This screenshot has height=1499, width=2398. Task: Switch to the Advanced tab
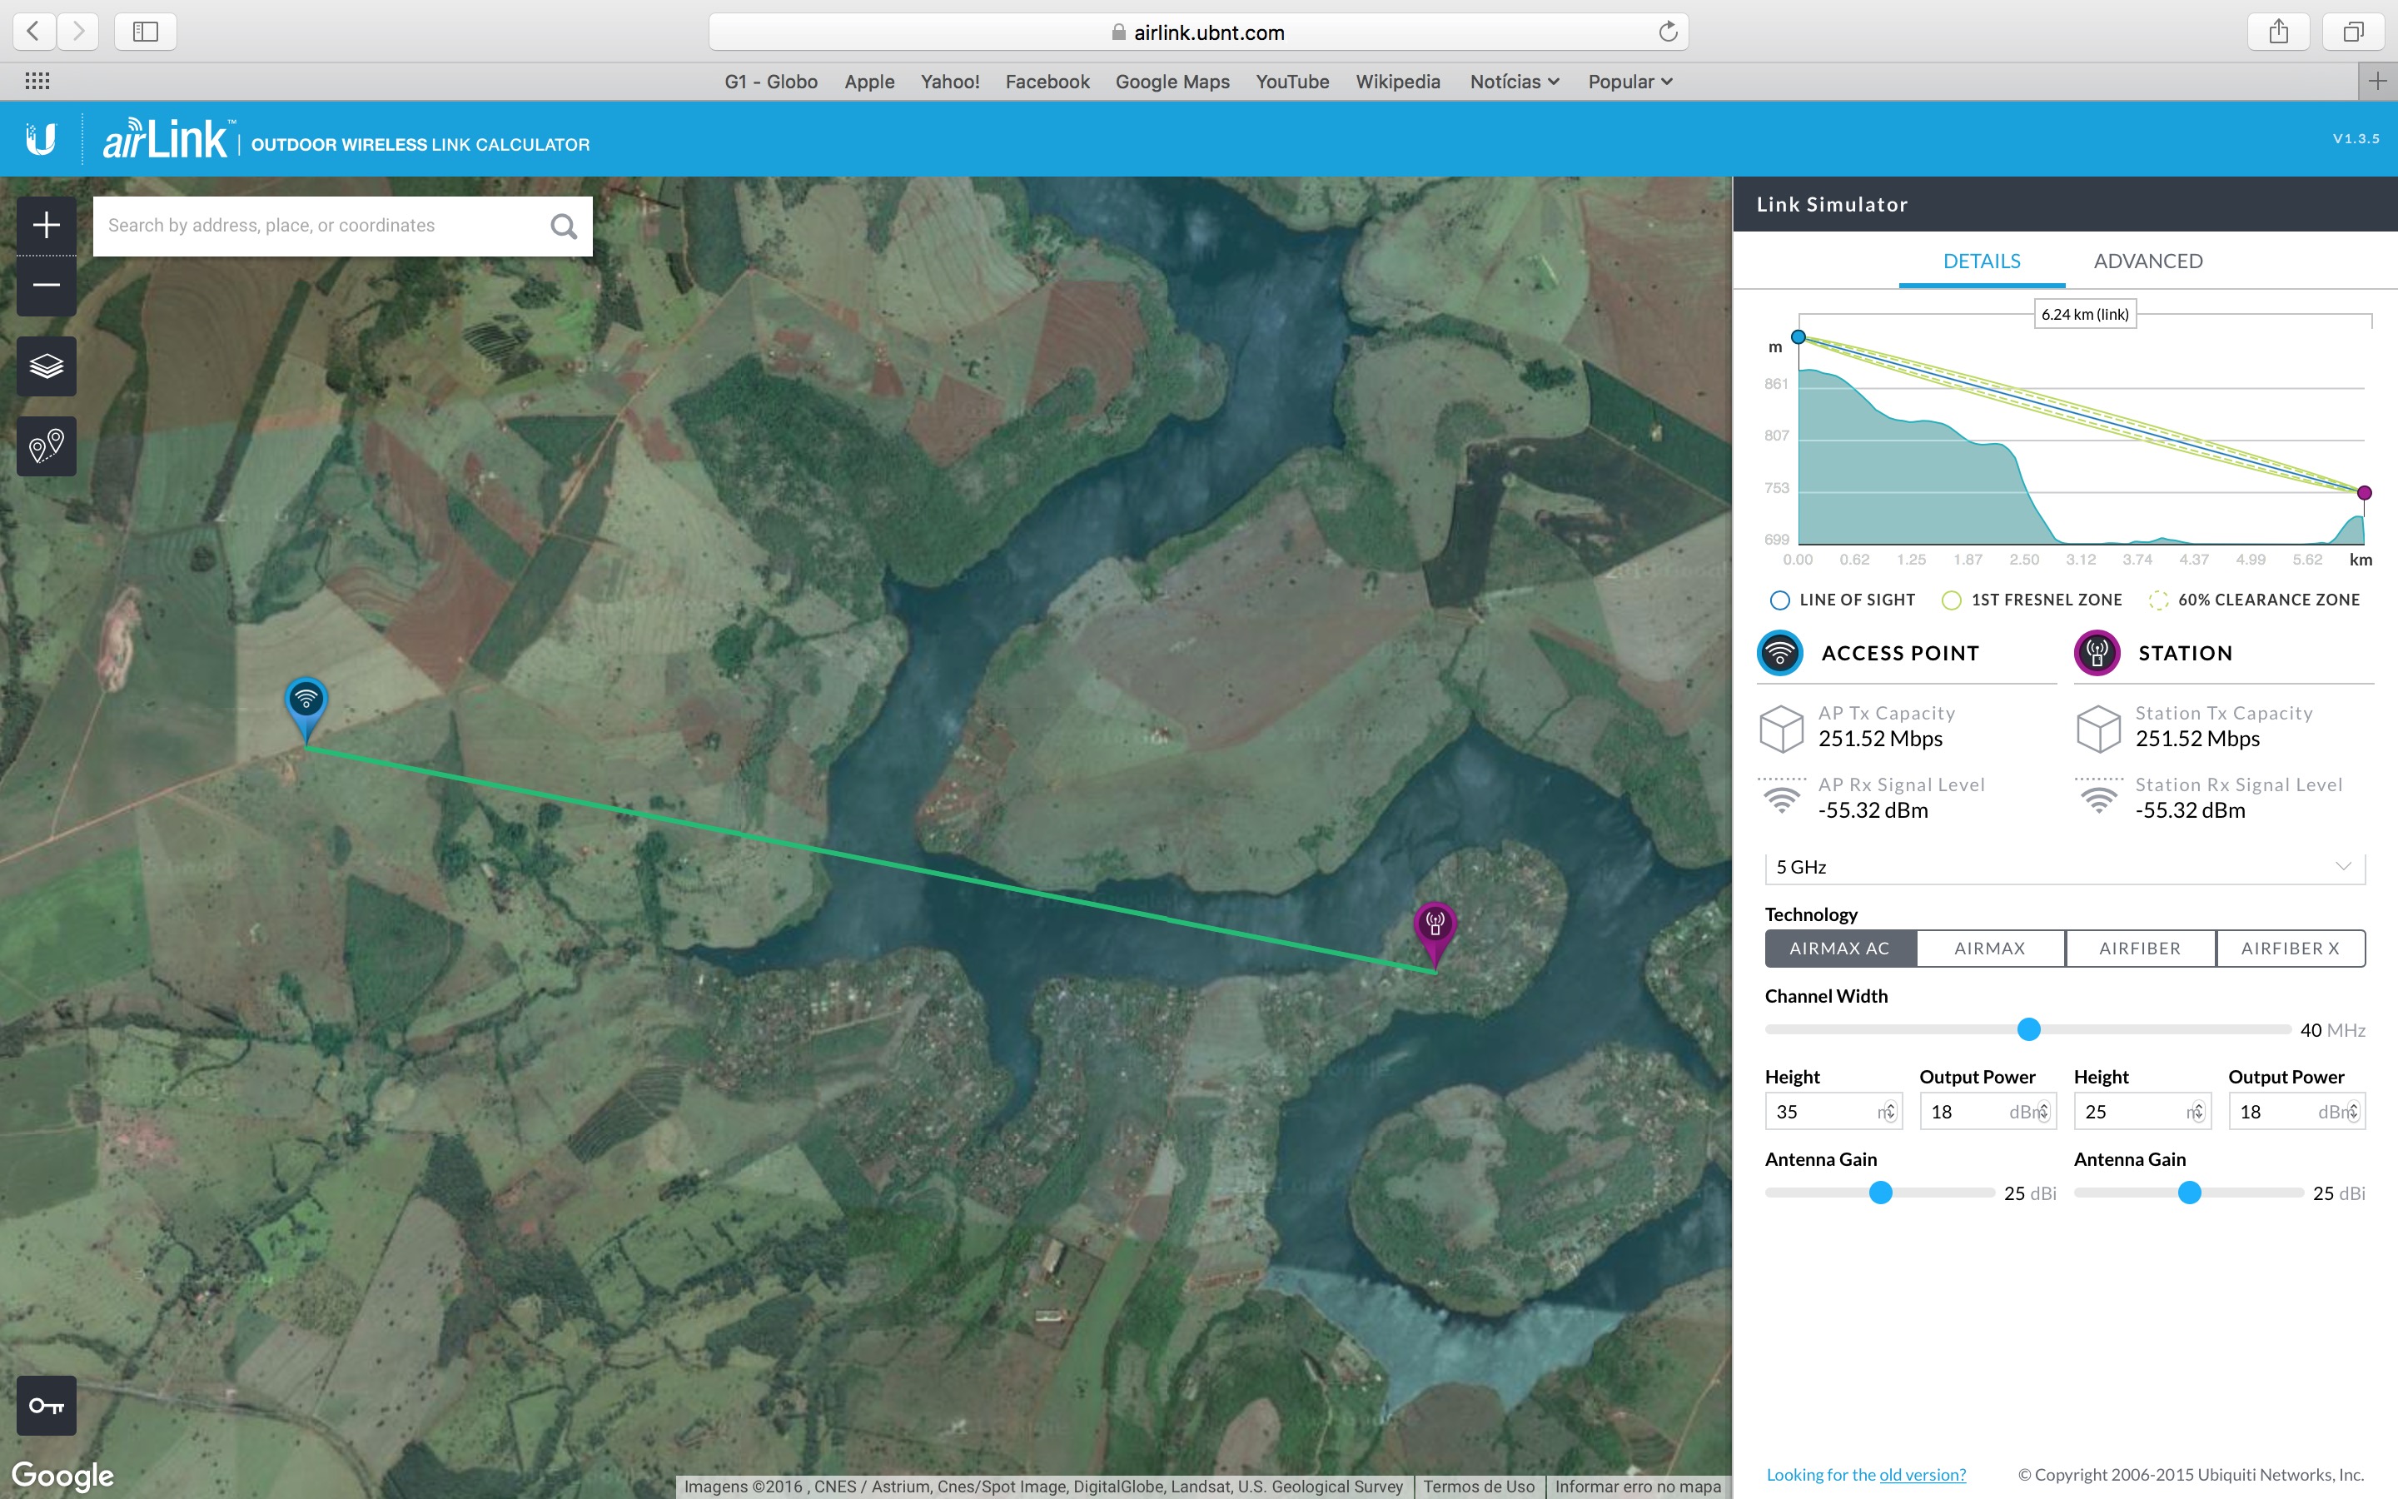click(x=2147, y=261)
